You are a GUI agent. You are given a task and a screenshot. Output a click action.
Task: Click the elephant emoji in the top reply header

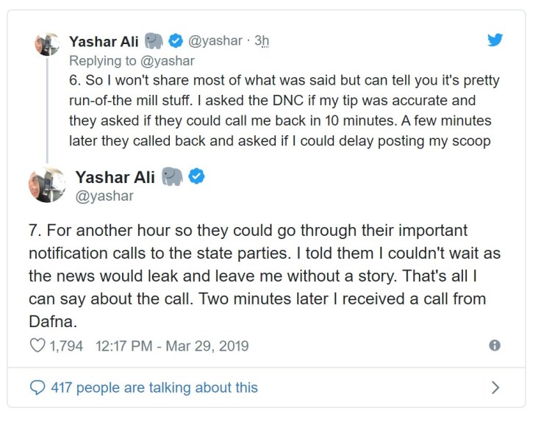(154, 40)
